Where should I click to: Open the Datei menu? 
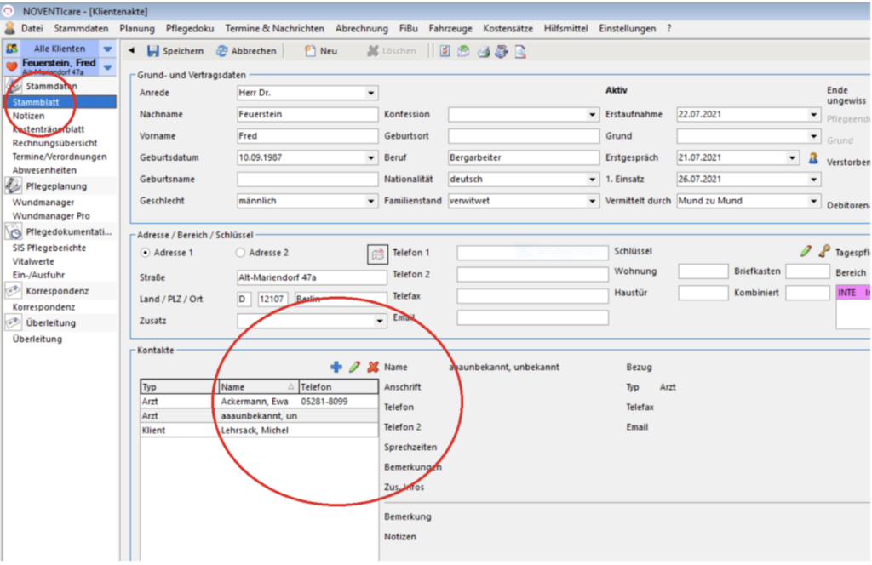pos(32,28)
